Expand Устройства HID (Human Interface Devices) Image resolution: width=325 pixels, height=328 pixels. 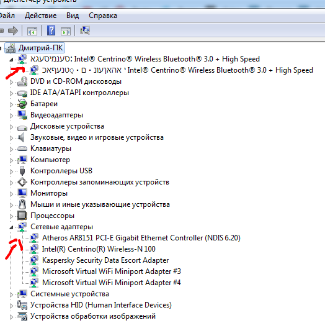pos(11,306)
